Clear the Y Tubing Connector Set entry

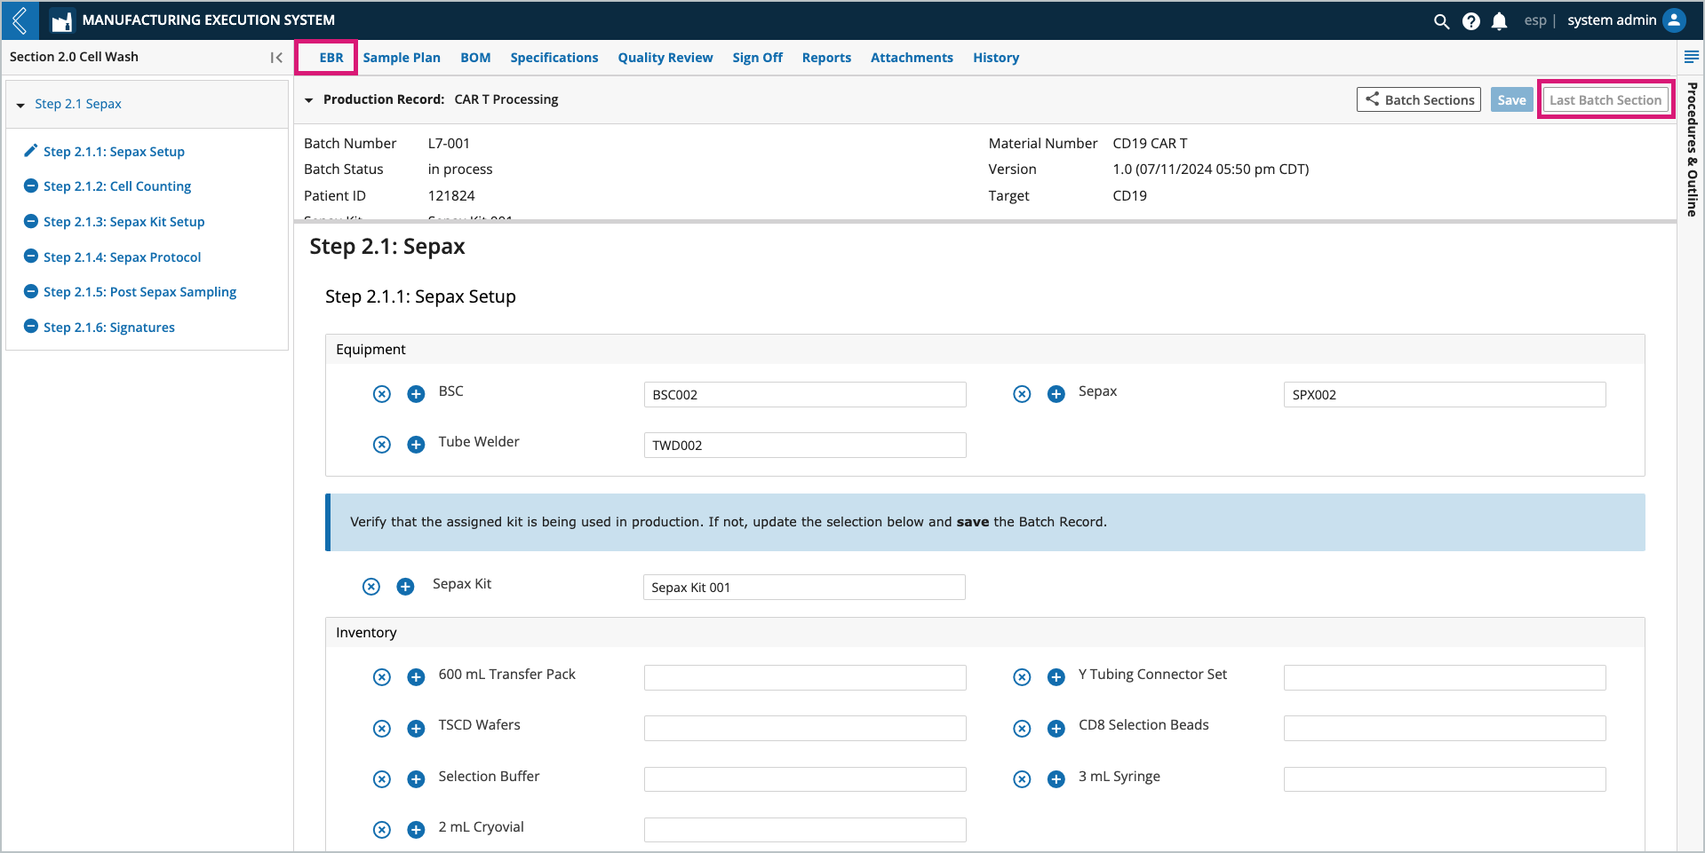[x=1022, y=677]
